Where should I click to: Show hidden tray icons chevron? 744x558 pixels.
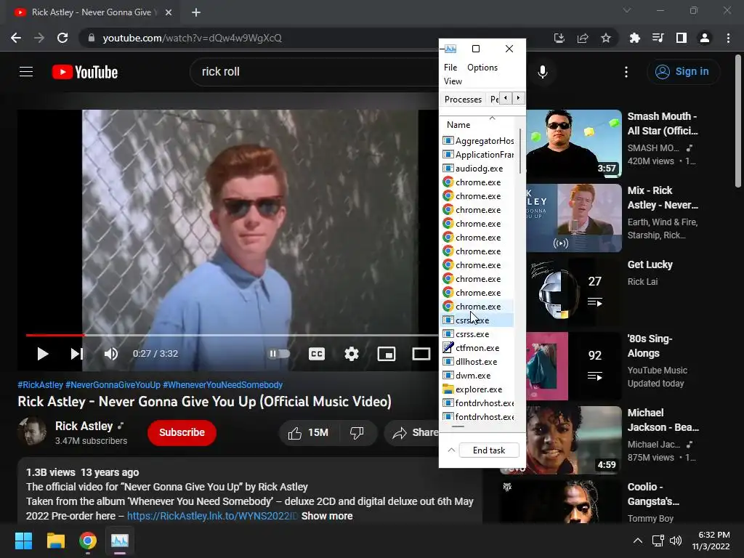[638, 541]
